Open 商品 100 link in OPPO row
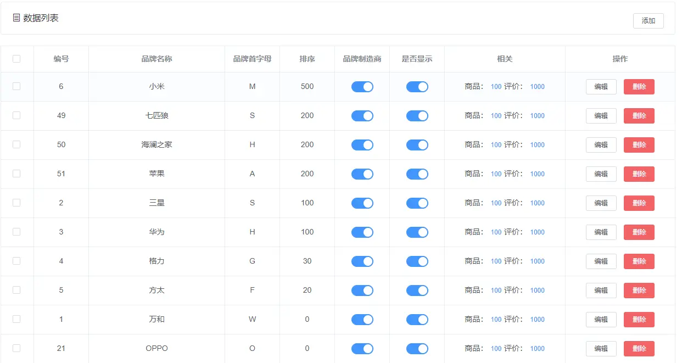 496,349
